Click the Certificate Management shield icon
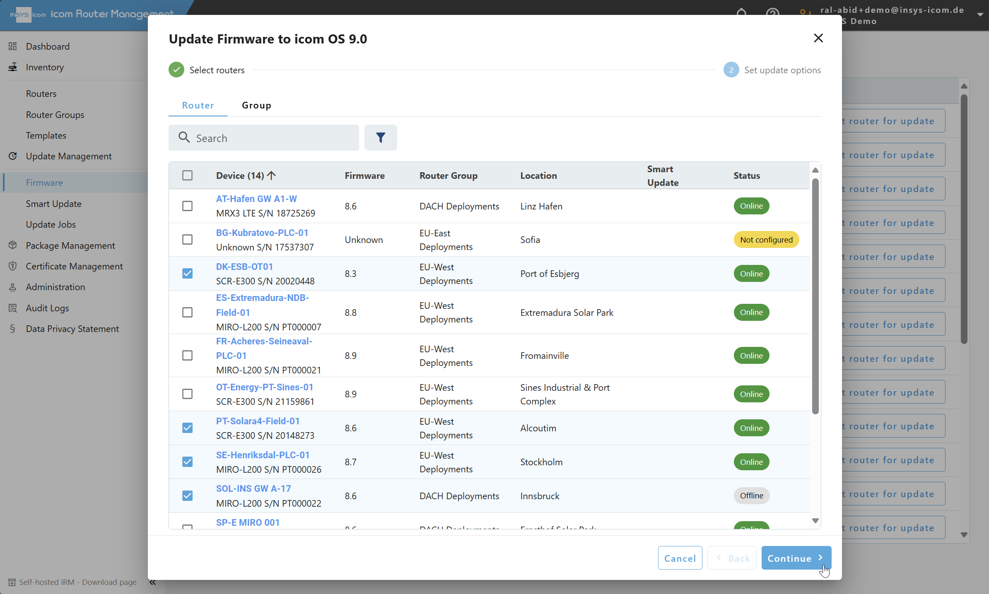Image resolution: width=989 pixels, height=594 pixels. (13, 266)
